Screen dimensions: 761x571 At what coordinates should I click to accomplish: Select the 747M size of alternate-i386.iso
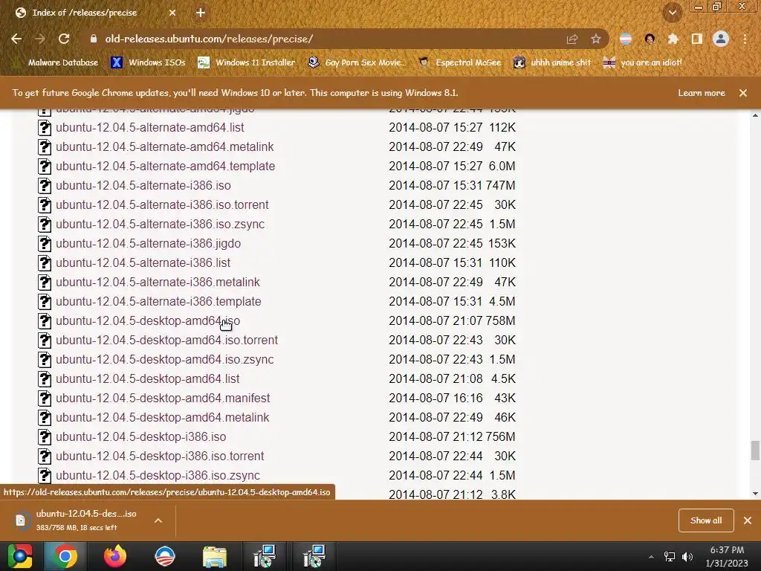(x=500, y=185)
